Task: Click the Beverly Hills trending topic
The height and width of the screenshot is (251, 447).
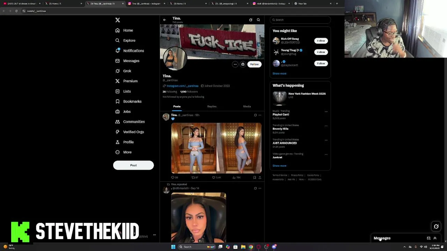Action: point(280,129)
